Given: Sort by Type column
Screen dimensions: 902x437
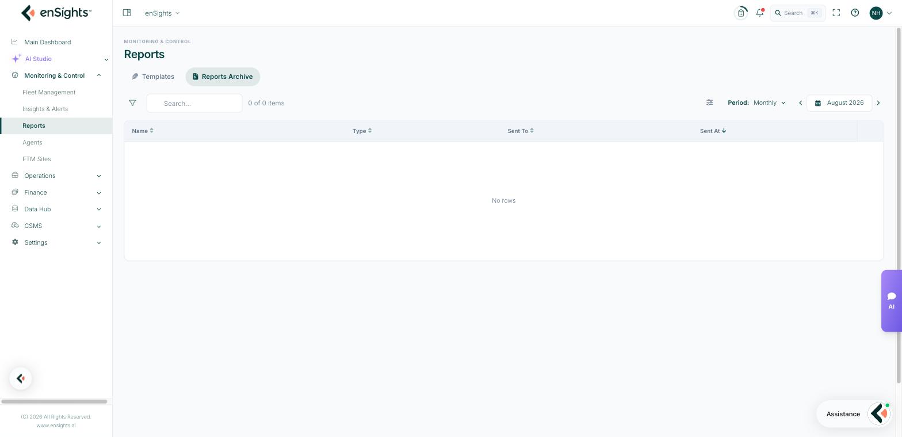Looking at the screenshot, I should click(362, 131).
